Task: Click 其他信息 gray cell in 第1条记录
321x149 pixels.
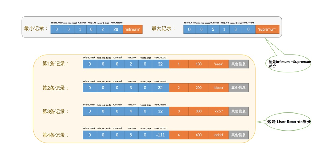Action: click(x=238, y=64)
